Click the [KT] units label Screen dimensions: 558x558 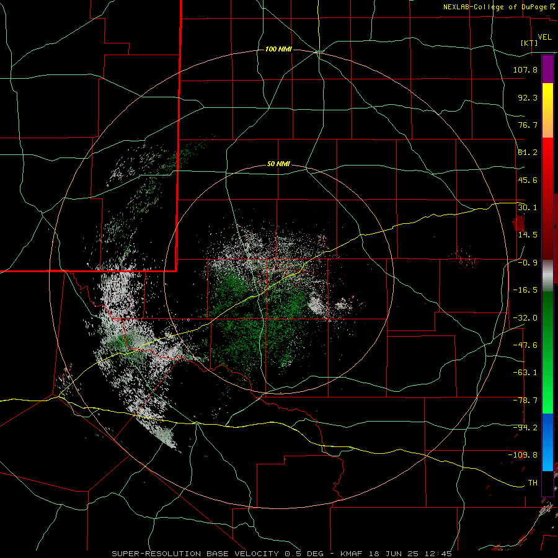(x=529, y=43)
